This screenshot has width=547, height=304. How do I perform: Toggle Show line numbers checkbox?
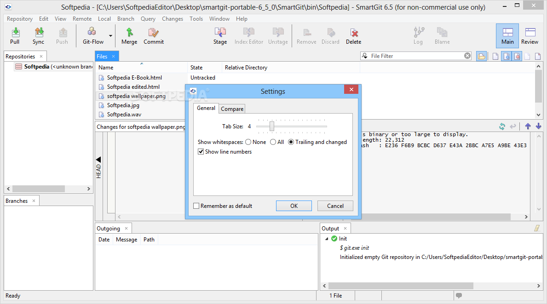(x=201, y=152)
